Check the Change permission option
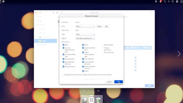 tap(103, 48)
